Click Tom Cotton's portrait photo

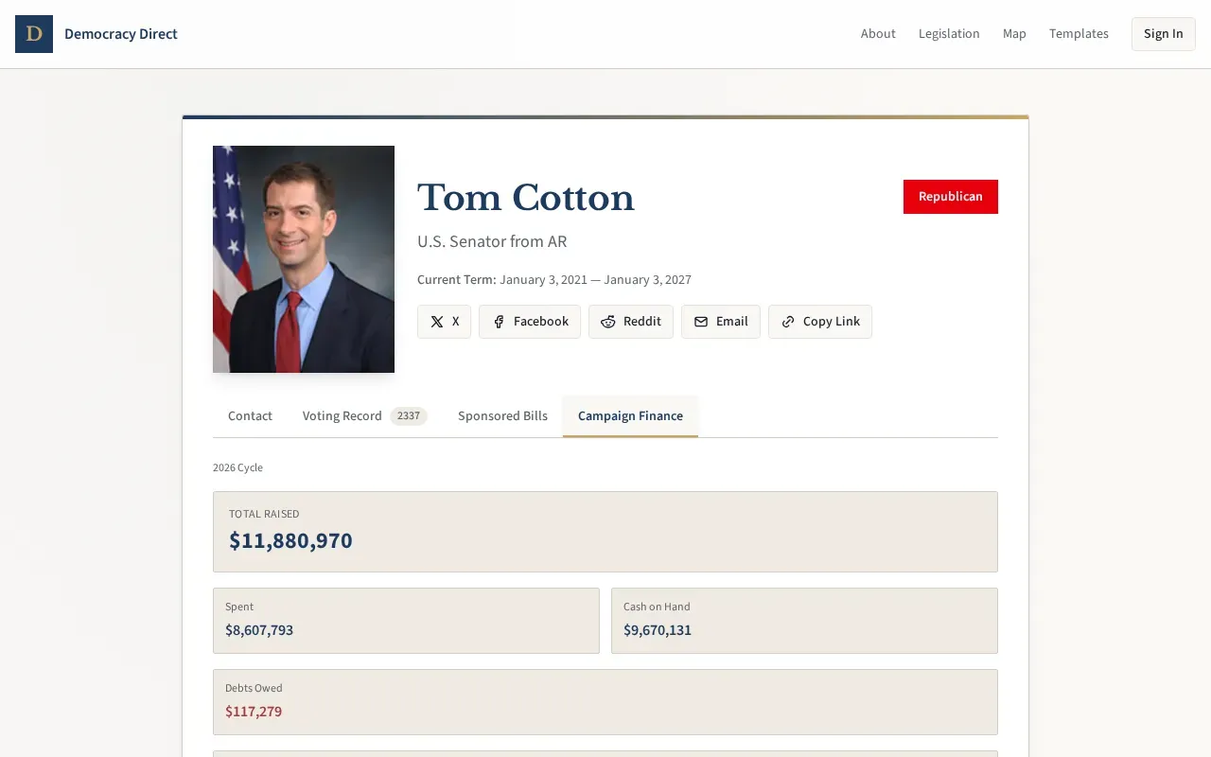(304, 259)
